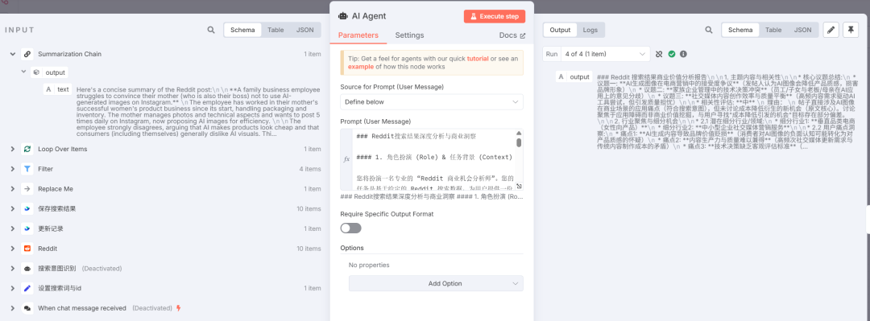
Task: Toggle Require Specific Output Format switch
Action: click(350, 228)
